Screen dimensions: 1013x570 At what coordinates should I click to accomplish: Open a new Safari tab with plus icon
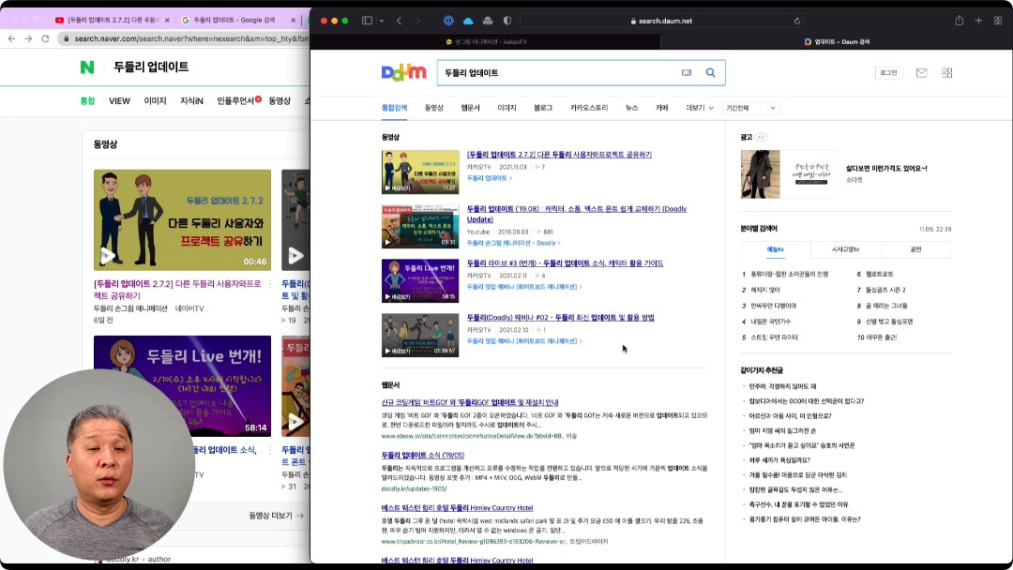tap(978, 21)
